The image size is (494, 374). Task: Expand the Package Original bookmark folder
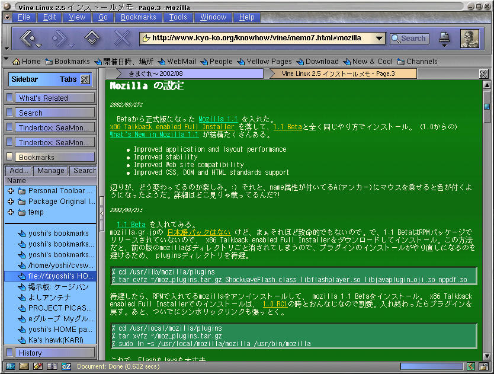pyautogui.click(x=11, y=202)
